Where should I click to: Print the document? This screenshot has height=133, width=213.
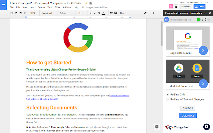12,13
